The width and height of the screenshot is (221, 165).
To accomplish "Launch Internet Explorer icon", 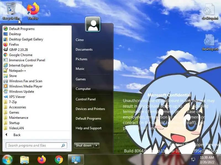I will tap(6, 65).
